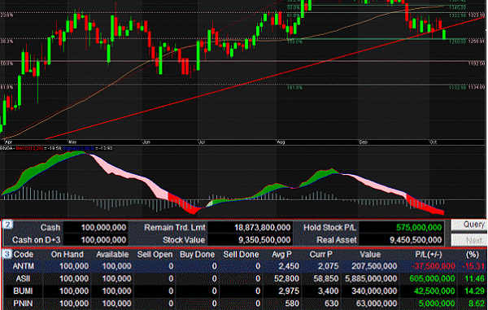Image resolution: width=488 pixels, height=310 pixels.
Task: Click the Jul label on time axis
Action: pyautogui.click(x=202, y=142)
